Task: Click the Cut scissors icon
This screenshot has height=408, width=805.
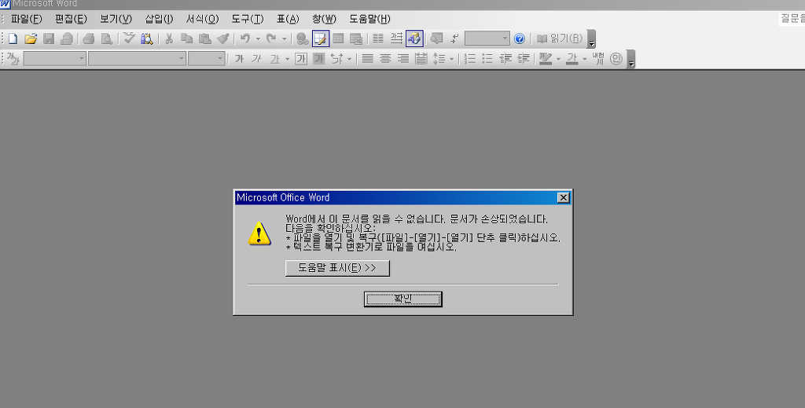Action: tap(168, 39)
